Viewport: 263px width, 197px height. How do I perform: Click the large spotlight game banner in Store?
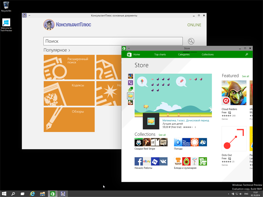point(173,95)
